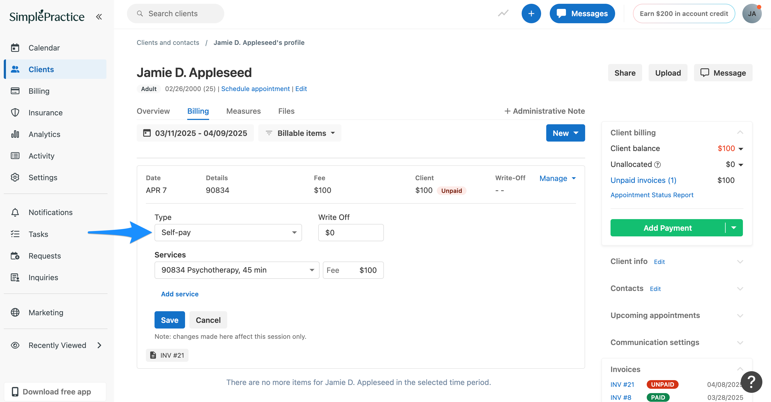Open the Billable items filter dropdown
Viewport: 771px width, 402px height.
pyautogui.click(x=300, y=133)
